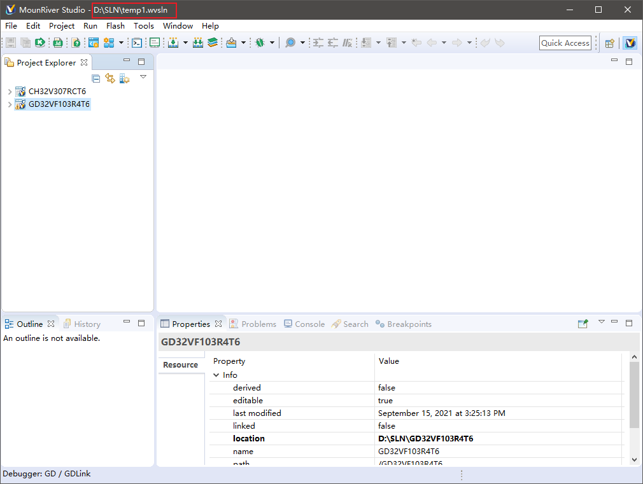This screenshot has width=643, height=484.
Task: Click the Project Explorer filter icon
Action: pyautogui.click(x=125, y=78)
